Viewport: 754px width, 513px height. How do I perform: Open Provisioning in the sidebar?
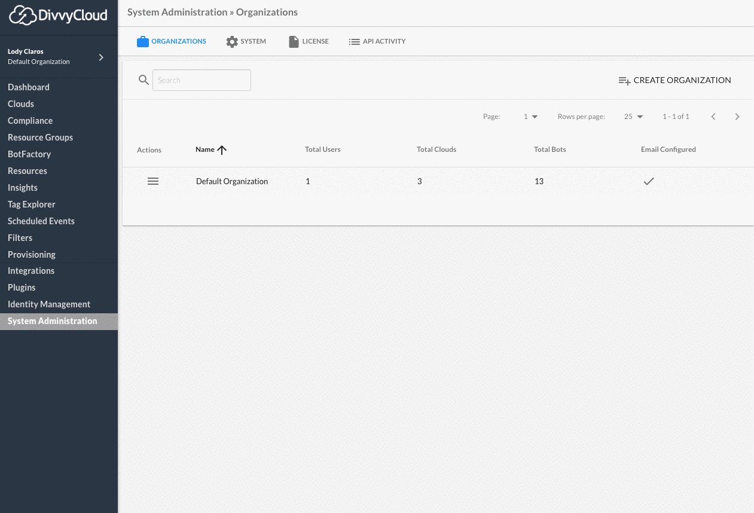tap(32, 255)
